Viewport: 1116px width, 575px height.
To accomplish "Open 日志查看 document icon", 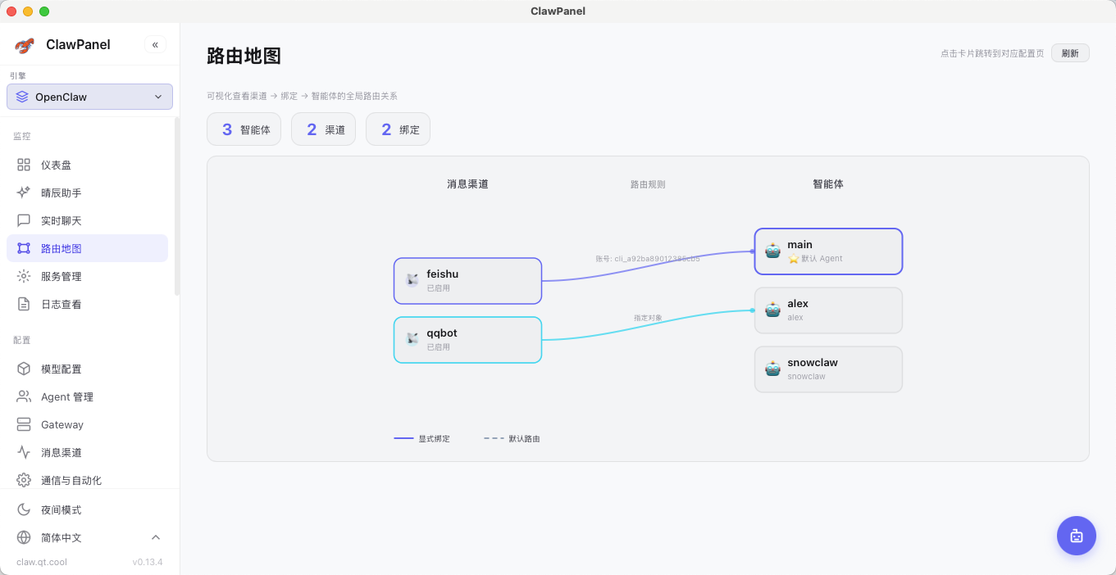I will click(x=24, y=304).
